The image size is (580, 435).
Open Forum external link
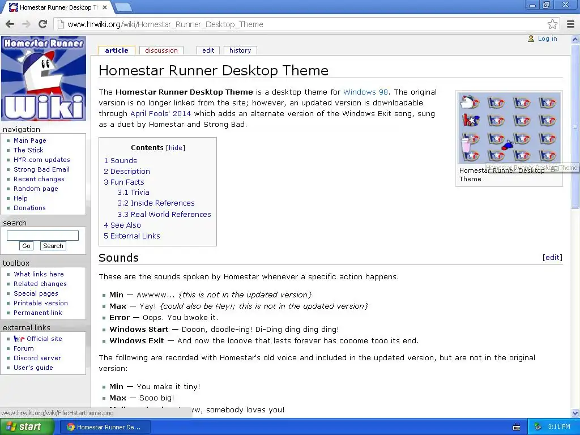(x=24, y=348)
